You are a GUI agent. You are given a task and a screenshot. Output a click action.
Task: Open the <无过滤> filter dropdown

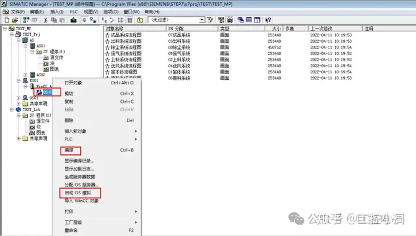[202, 20]
